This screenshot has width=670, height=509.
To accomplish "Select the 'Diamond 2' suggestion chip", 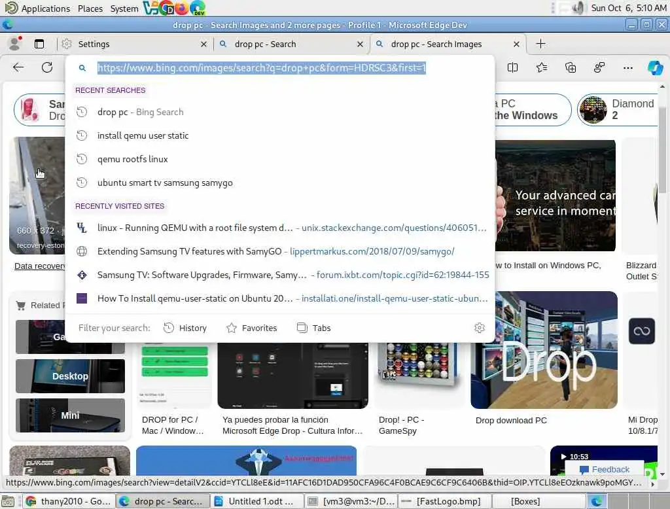I will [618, 110].
